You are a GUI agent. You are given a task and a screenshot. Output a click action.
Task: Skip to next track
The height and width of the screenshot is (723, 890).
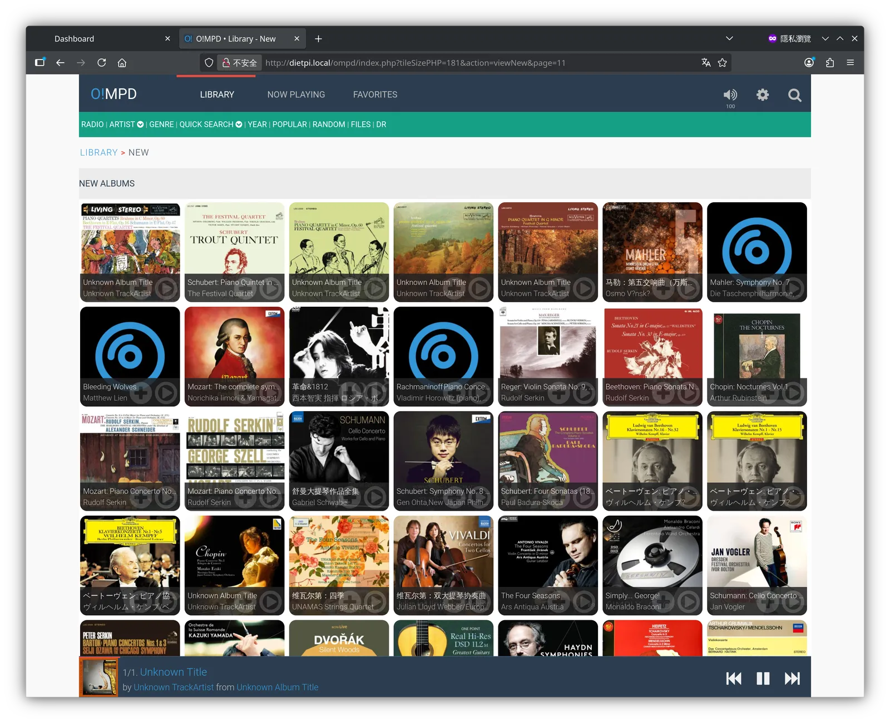792,678
